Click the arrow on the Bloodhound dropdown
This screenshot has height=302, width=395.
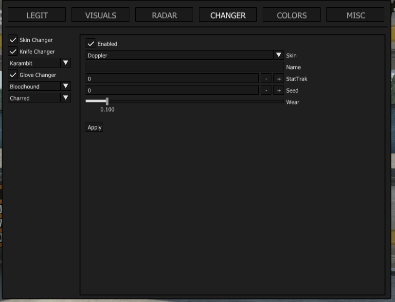pos(66,86)
